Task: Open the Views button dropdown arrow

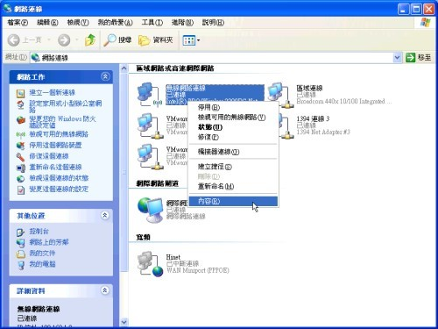Action: 199,40
